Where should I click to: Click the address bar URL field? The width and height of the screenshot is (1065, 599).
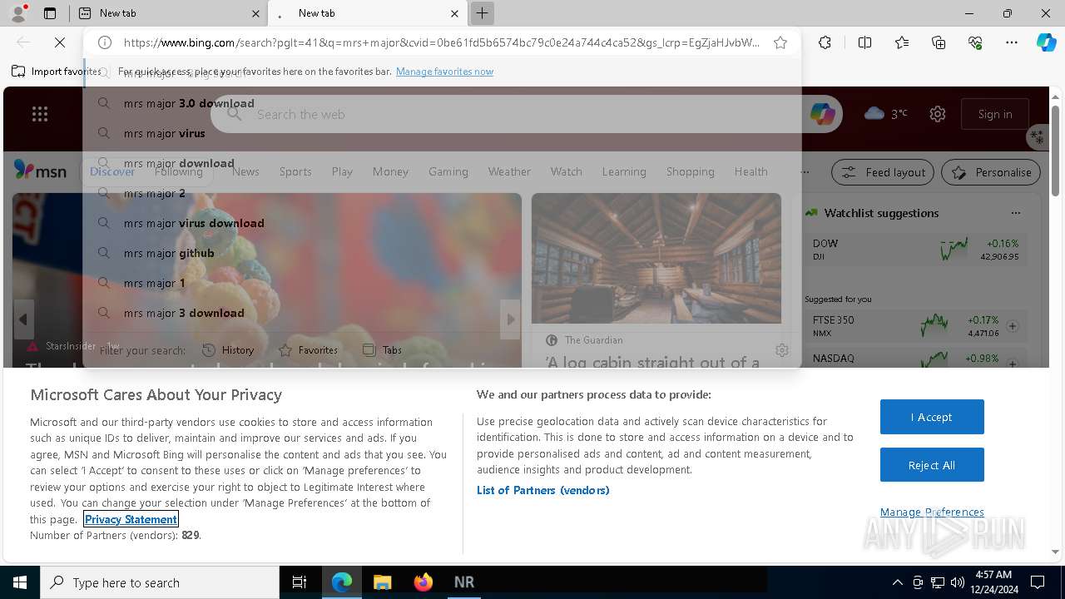(x=441, y=42)
